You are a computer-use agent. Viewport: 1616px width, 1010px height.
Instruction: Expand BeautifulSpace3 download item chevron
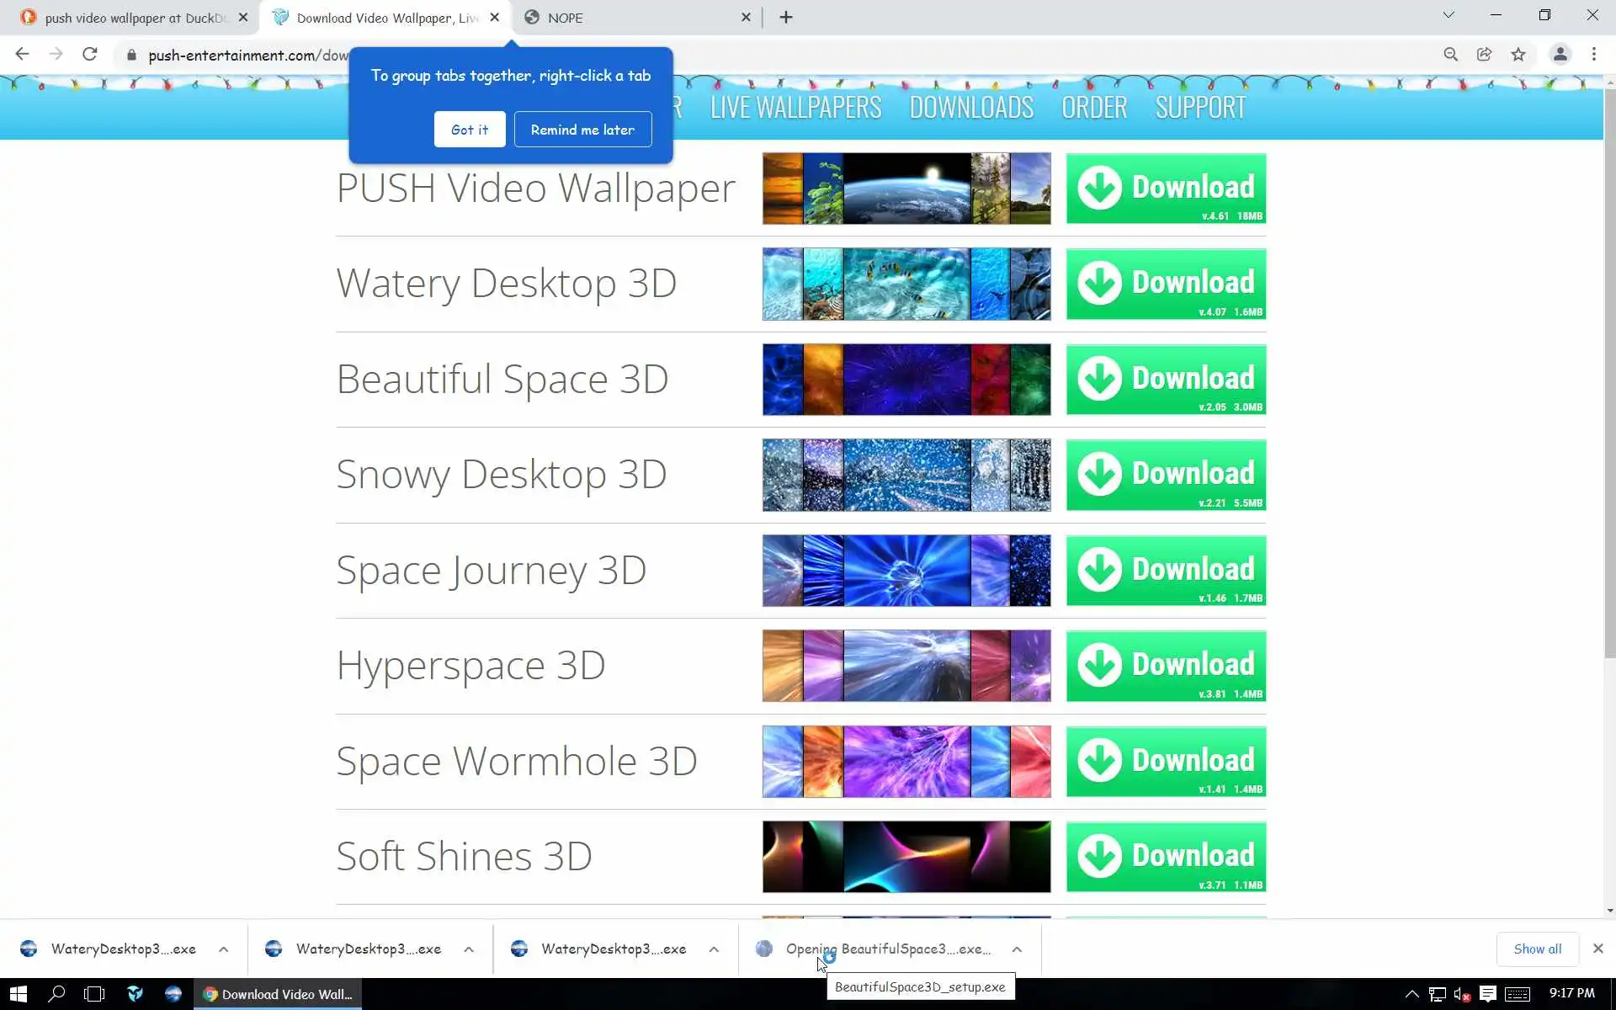1017,949
